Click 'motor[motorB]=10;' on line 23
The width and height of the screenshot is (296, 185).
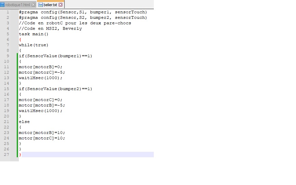click(42, 133)
